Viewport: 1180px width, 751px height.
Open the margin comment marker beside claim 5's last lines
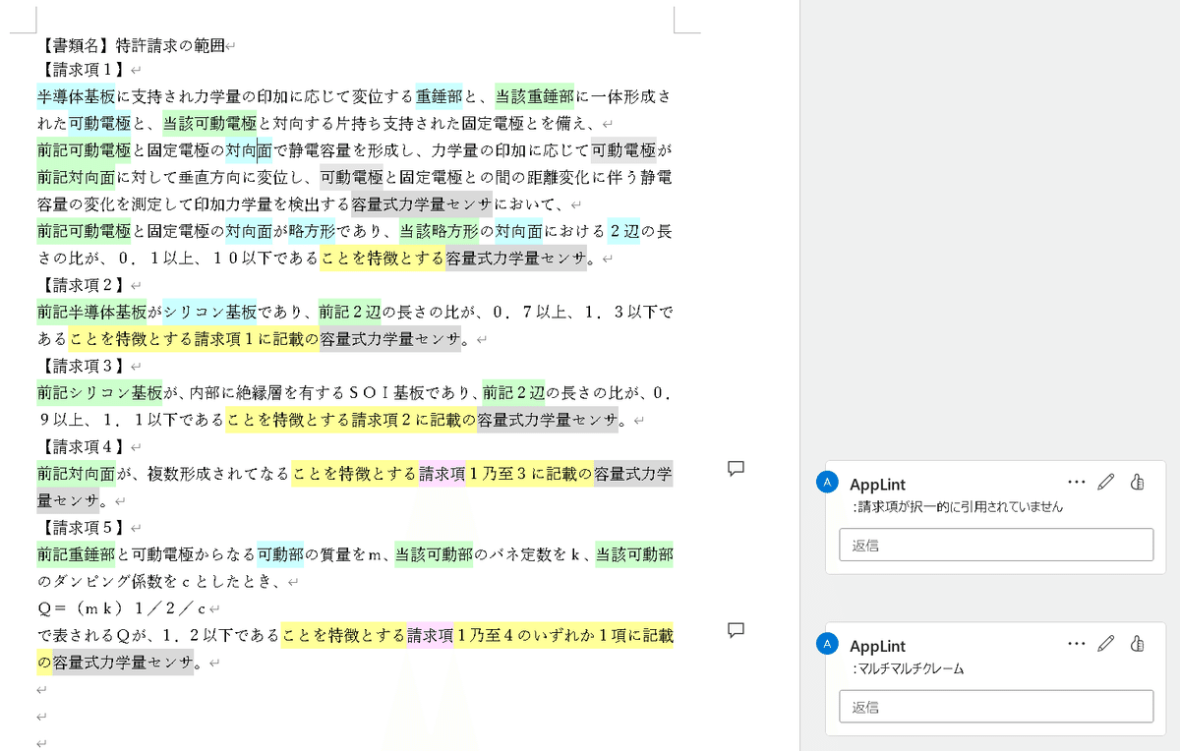pyautogui.click(x=736, y=630)
